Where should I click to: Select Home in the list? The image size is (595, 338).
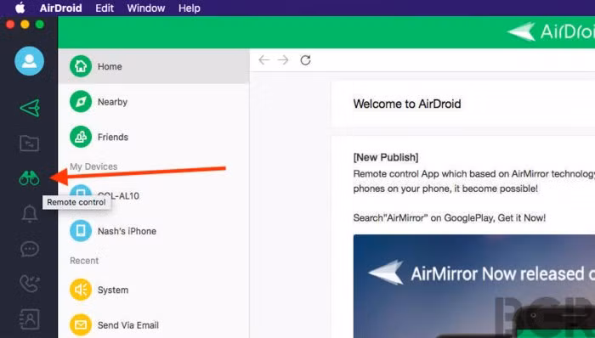point(154,66)
